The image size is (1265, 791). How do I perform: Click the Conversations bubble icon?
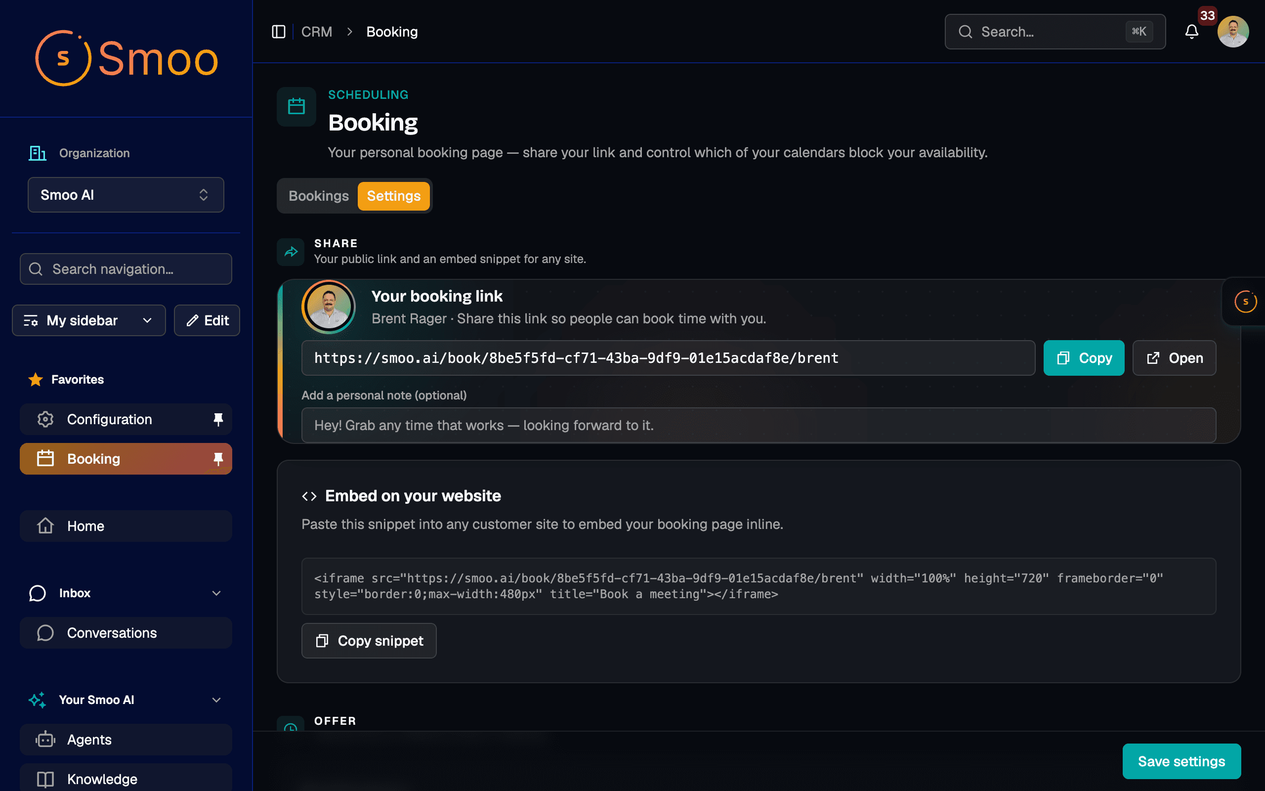[x=45, y=632]
